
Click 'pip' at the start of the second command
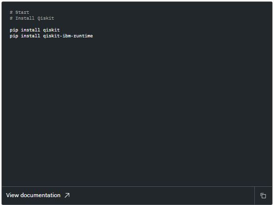pyautogui.click(x=14, y=36)
